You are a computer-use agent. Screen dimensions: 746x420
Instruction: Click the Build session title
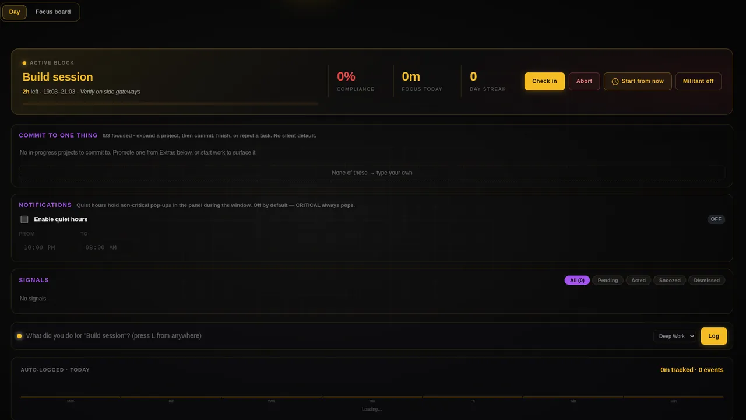(58, 77)
